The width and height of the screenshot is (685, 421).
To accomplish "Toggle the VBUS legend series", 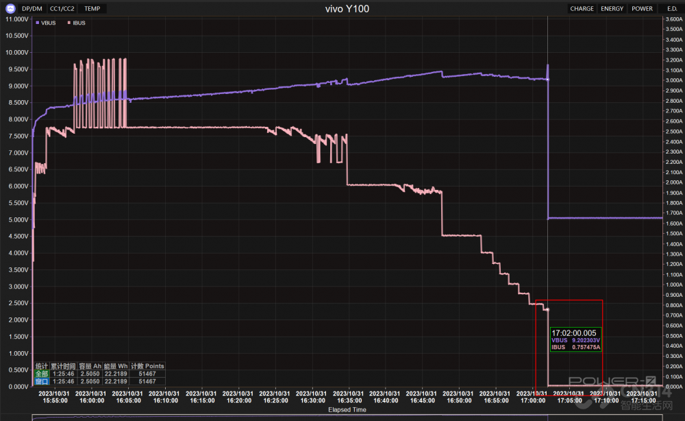I will click(x=46, y=23).
